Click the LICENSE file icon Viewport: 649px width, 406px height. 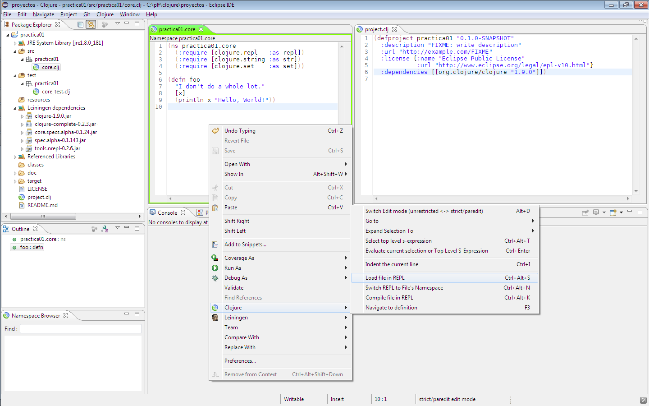[22, 189]
